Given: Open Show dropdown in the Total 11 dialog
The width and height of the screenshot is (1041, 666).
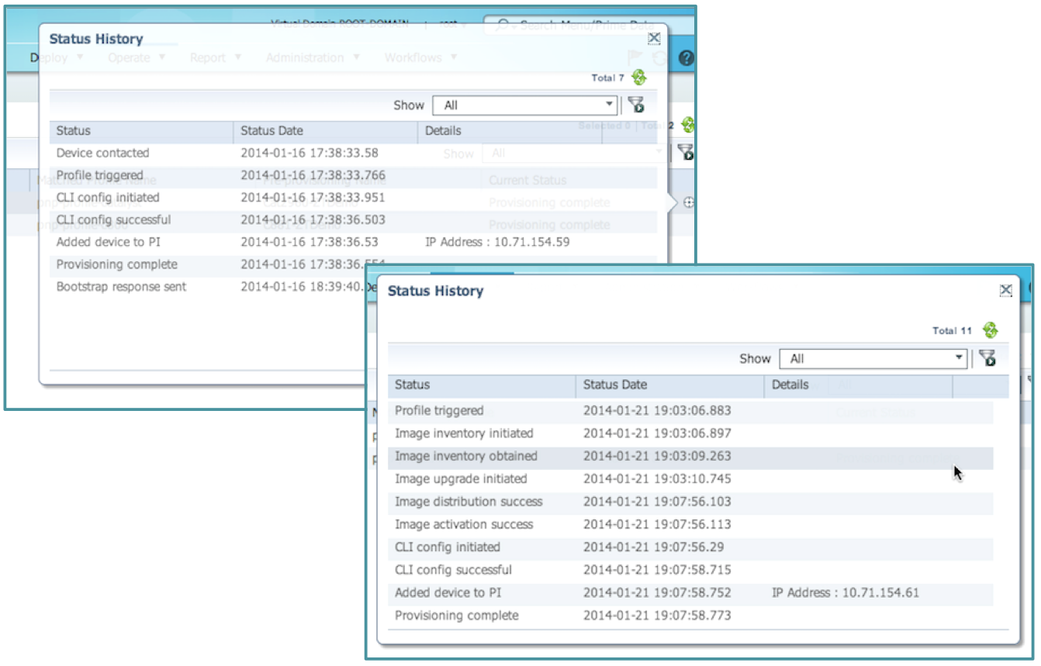Looking at the screenshot, I should pos(873,358).
